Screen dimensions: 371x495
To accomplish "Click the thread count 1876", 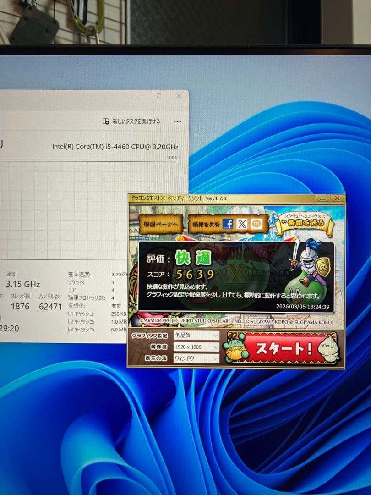I will (20, 307).
